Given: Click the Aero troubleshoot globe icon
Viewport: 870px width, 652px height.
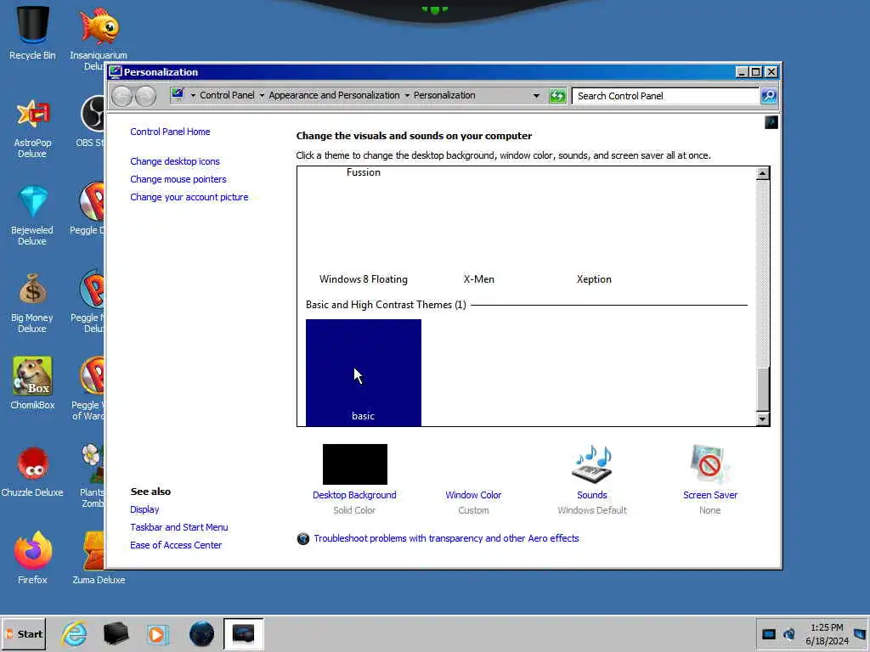Looking at the screenshot, I should click(303, 538).
